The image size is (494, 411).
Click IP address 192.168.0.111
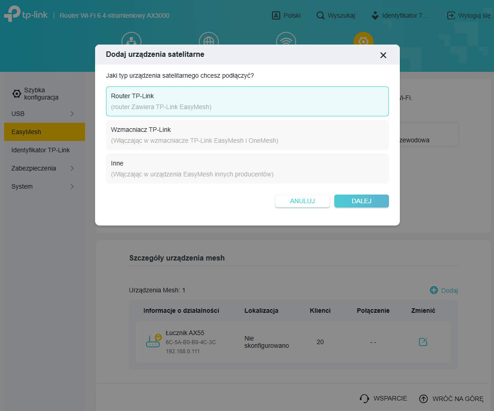click(x=183, y=351)
